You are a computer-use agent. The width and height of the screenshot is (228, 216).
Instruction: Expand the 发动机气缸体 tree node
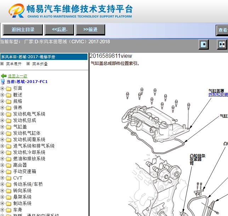(x=2, y=133)
